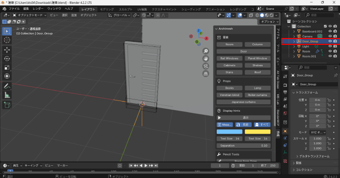Select the Scale tool
The height and width of the screenshot is (178, 340).
click(x=7, y=67)
